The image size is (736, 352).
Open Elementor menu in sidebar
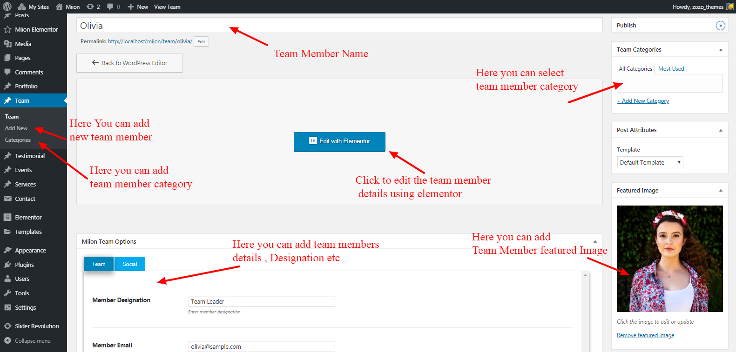click(28, 217)
